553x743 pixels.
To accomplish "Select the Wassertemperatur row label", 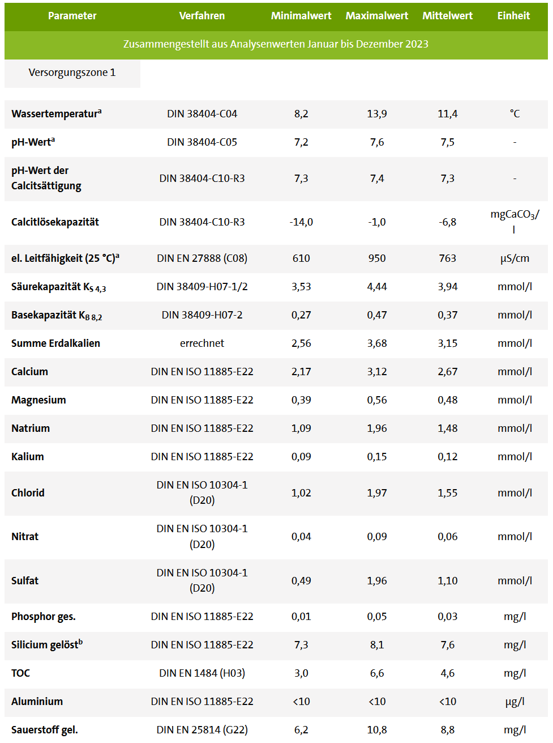I will point(57,114).
